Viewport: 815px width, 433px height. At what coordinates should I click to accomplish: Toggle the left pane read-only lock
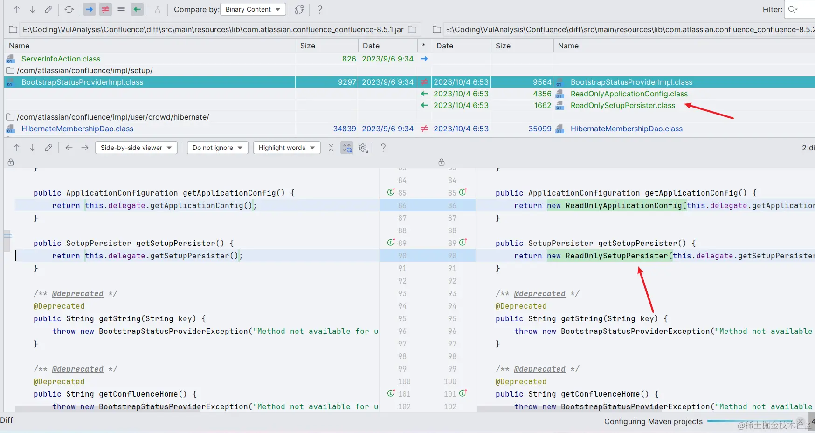[x=11, y=162]
